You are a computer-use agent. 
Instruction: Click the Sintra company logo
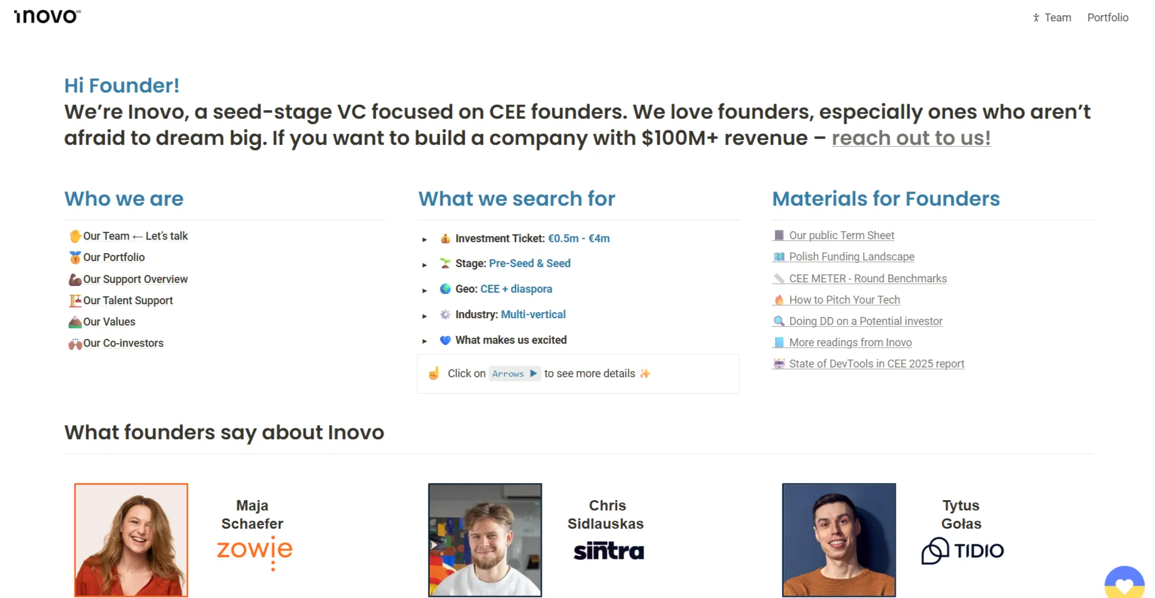(x=609, y=551)
